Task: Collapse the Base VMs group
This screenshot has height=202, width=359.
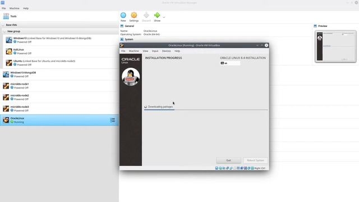Action: pyautogui.click(x=3, y=25)
